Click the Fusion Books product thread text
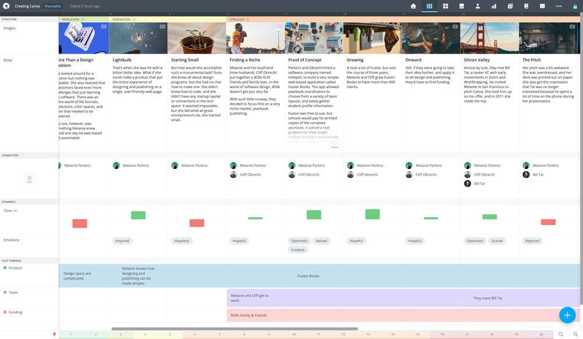 pos(308,276)
